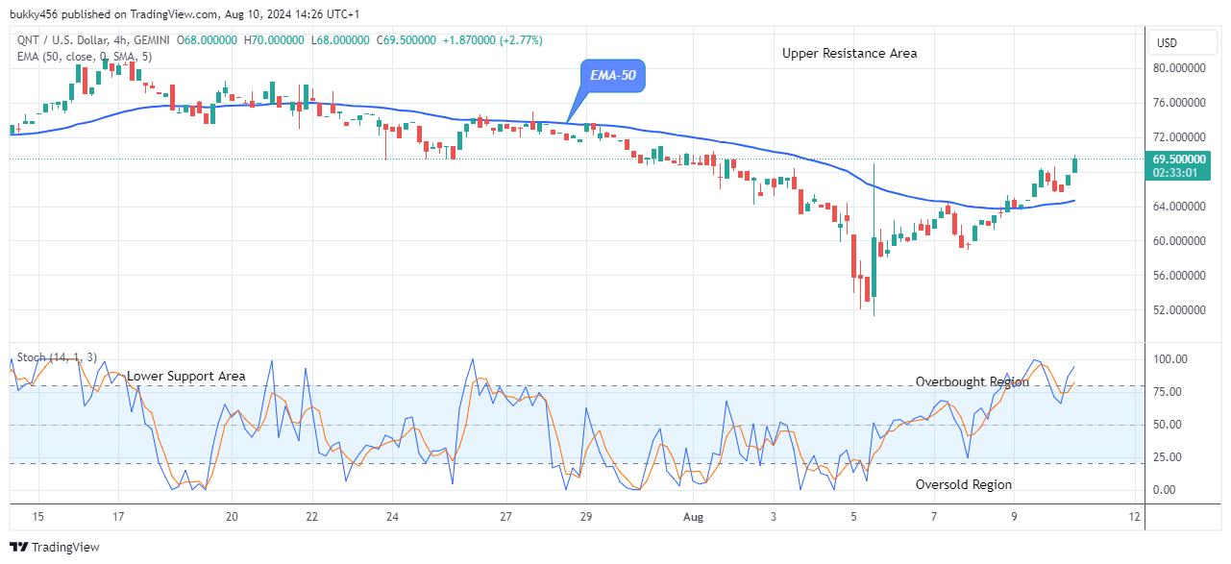The image size is (1231, 564).
Task: Click the 3 date marker on time axis
Action: tap(774, 517)
